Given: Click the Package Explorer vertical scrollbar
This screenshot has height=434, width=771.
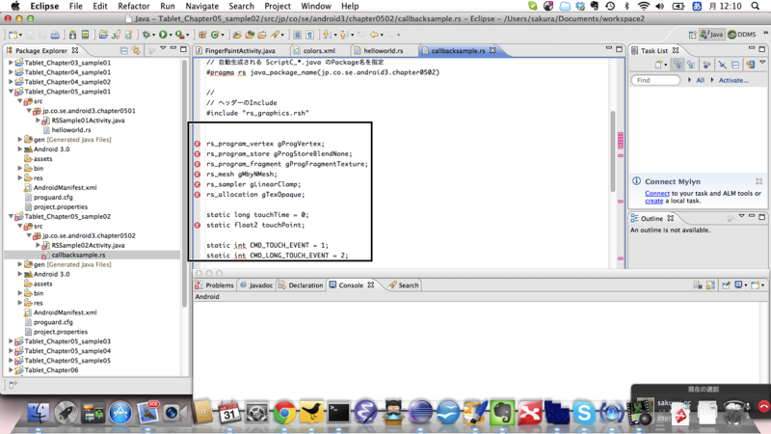Looking at the screenshot, I should (x=185, y=183).
